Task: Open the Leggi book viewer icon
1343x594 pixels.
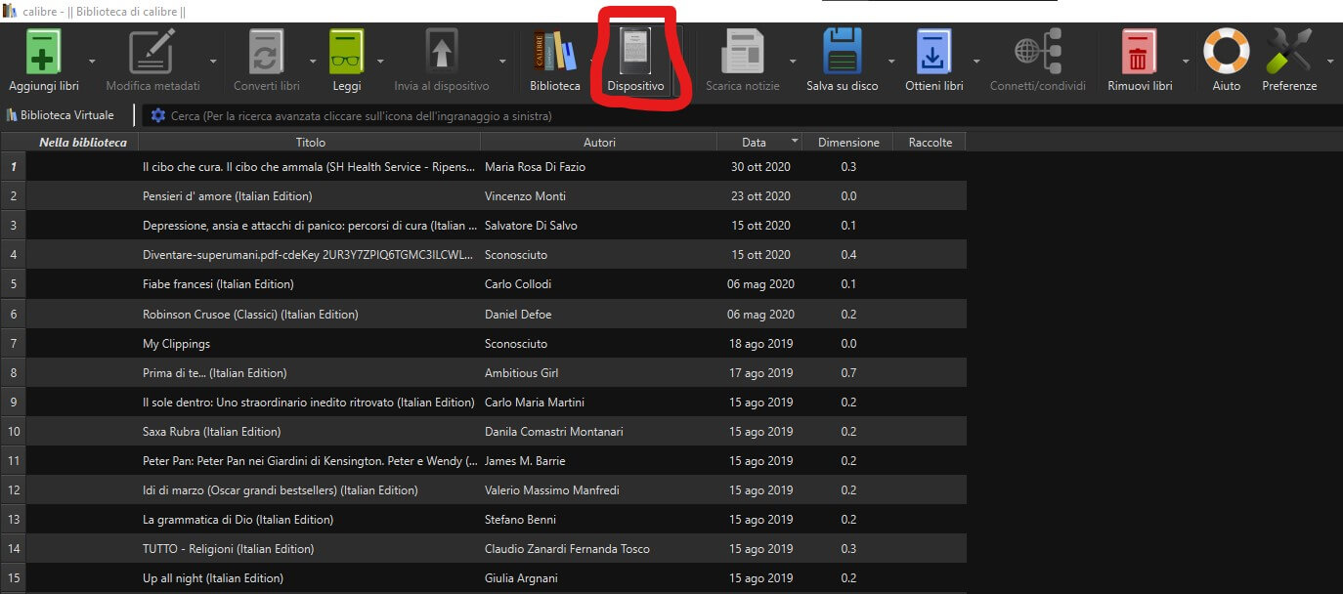Action: tap(346, 52)
